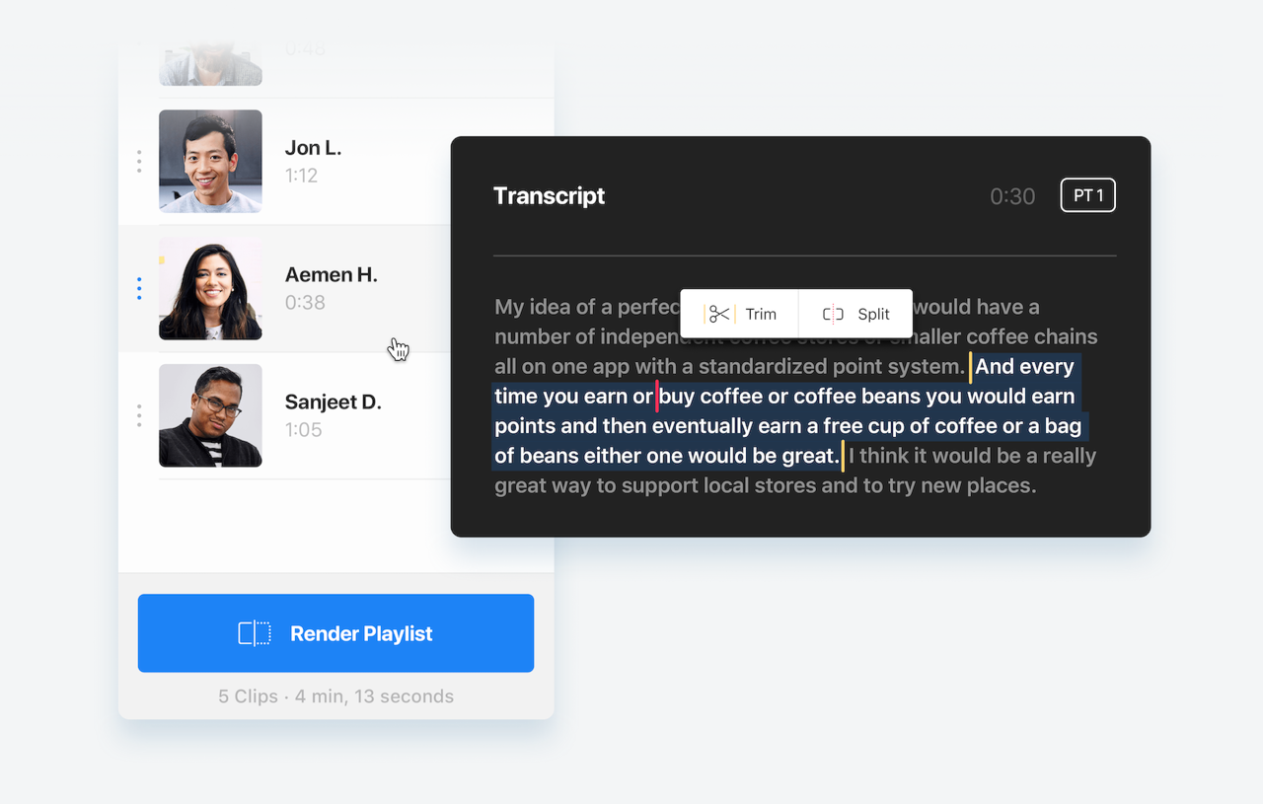Choose Split from the selection popup
Viewport: 1263px width, 804px height.
855,314
